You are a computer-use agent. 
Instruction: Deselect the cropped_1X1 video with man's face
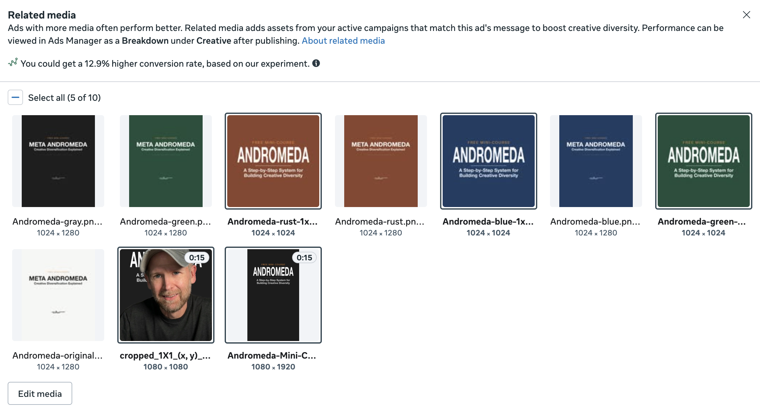(166, 295)
